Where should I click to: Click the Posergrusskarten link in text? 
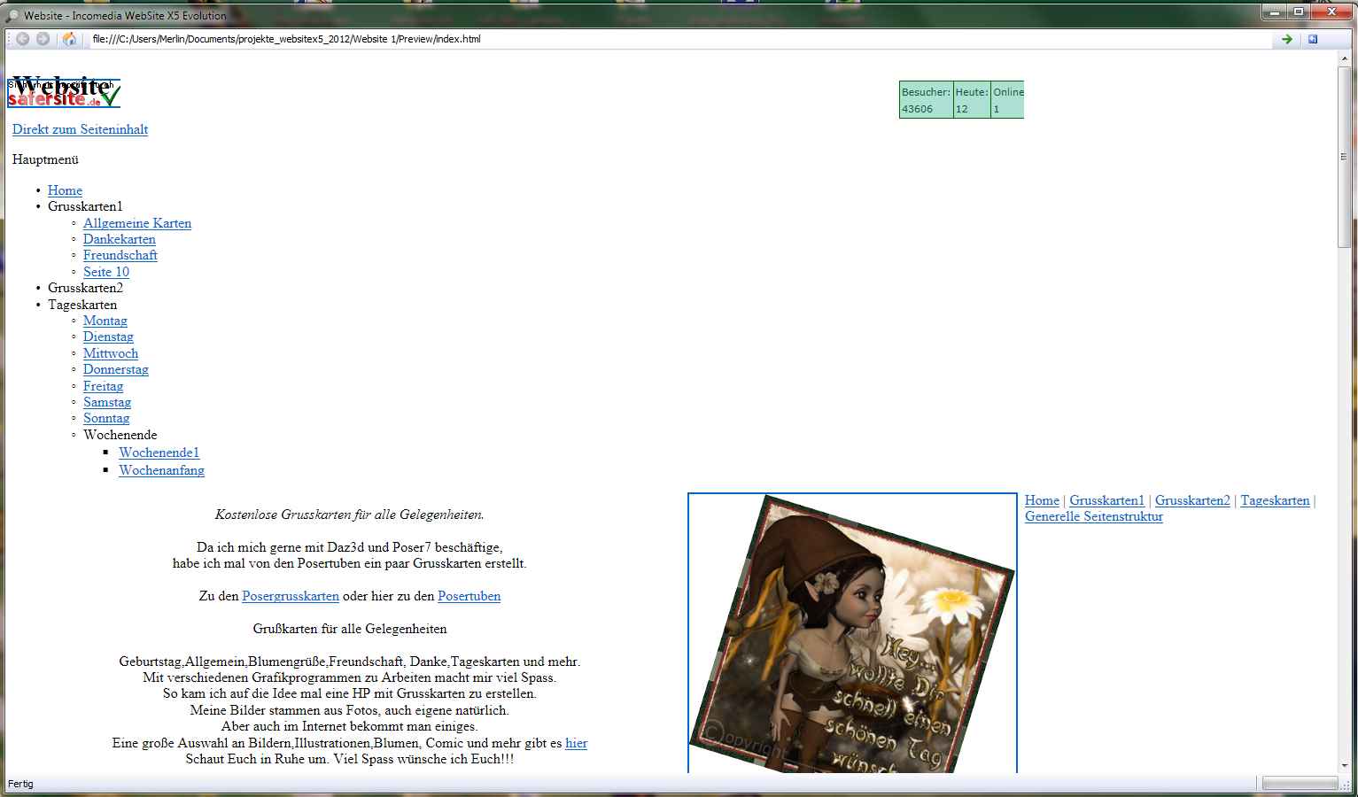click(291, 596)
